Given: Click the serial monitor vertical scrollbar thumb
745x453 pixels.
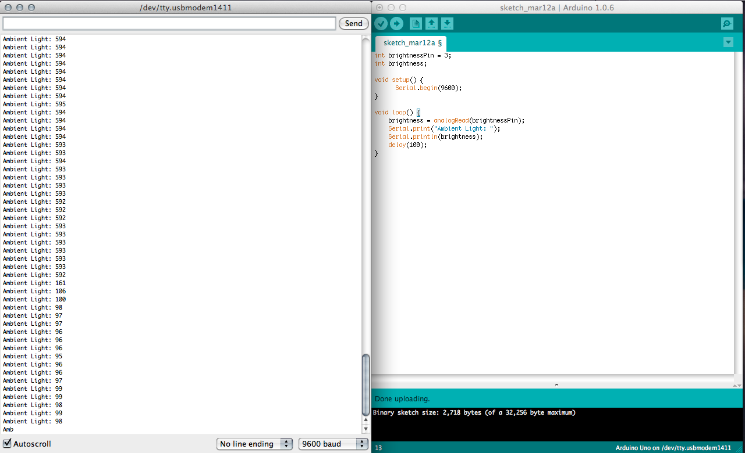Looking at the screenshot, I should tap(366, 386).
